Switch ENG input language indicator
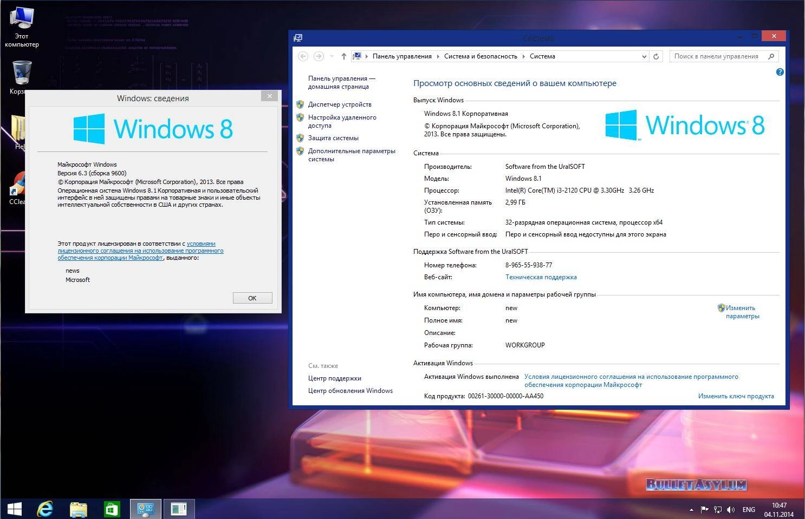The width and height of the screenshot is (805, 519). click(749, 509)
